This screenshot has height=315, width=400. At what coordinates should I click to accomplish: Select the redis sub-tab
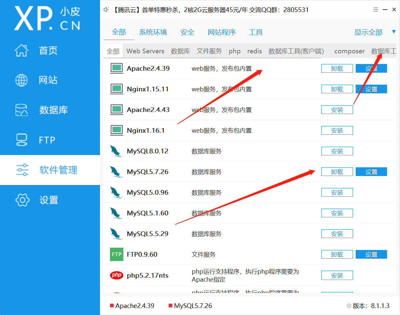tap(255, 51)
